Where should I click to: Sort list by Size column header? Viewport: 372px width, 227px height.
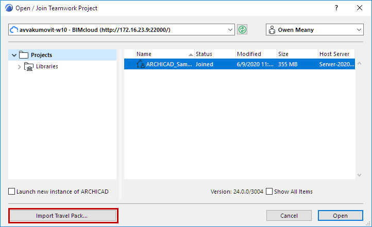click(x=297, y=54)
